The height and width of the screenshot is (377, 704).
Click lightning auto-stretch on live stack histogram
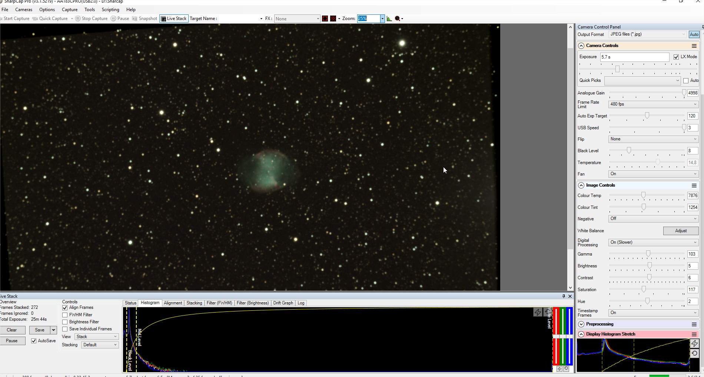pyautogui.click(x=538, y=312)
